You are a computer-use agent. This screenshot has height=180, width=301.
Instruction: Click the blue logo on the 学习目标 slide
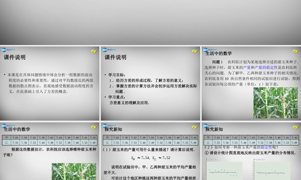pyautogui.click(x=109, y=50)
